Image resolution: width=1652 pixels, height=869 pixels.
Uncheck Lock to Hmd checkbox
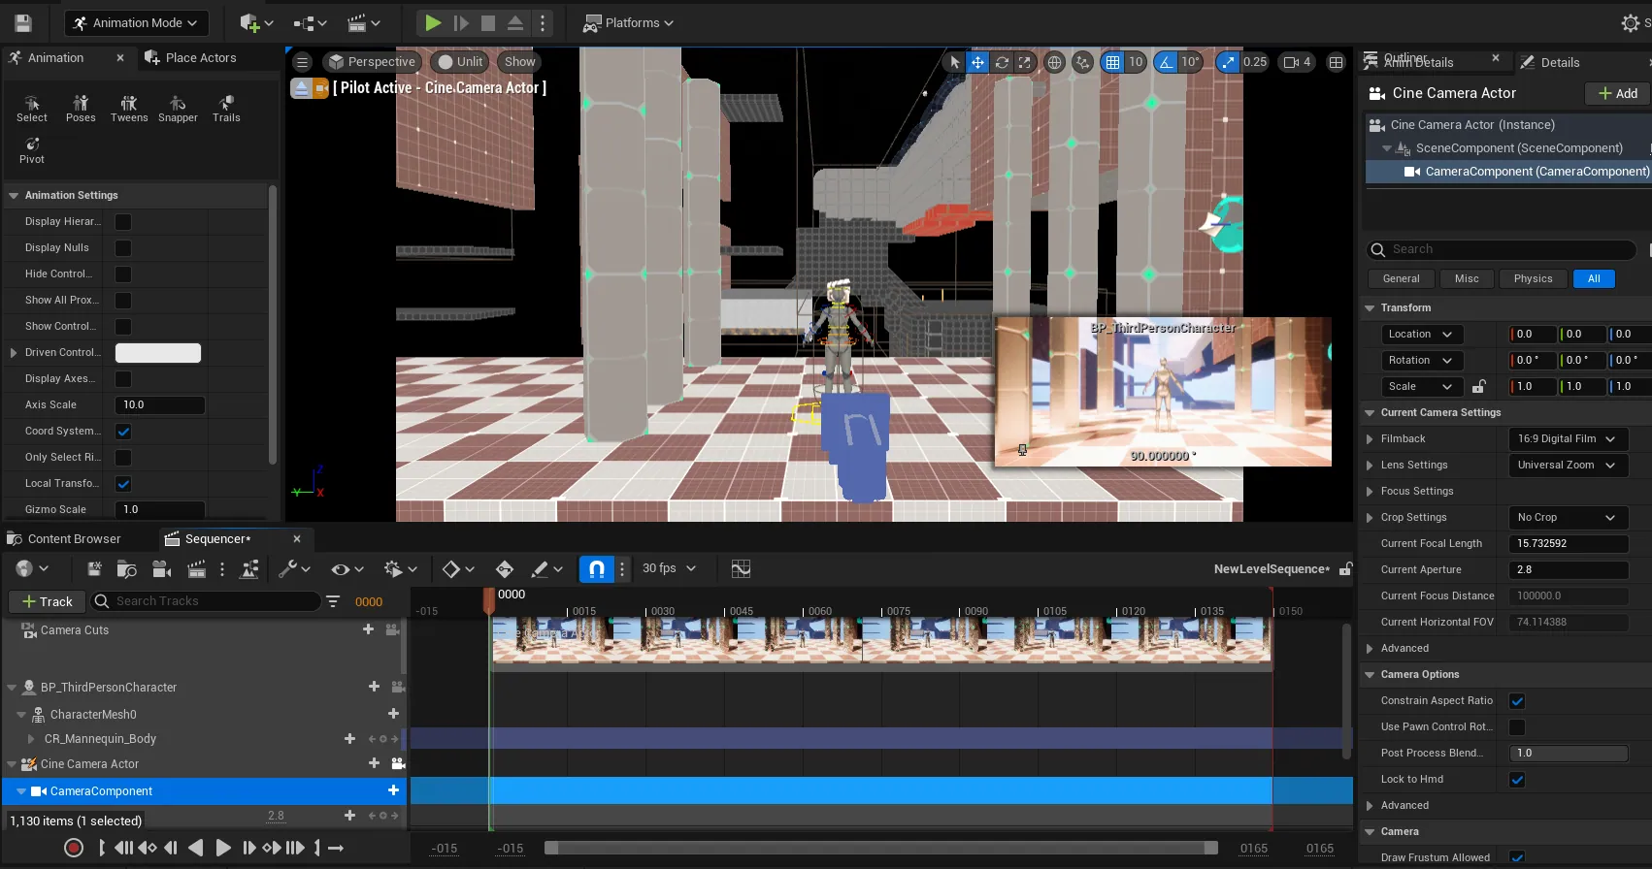pyautogui.click(x=1517, y=780)
